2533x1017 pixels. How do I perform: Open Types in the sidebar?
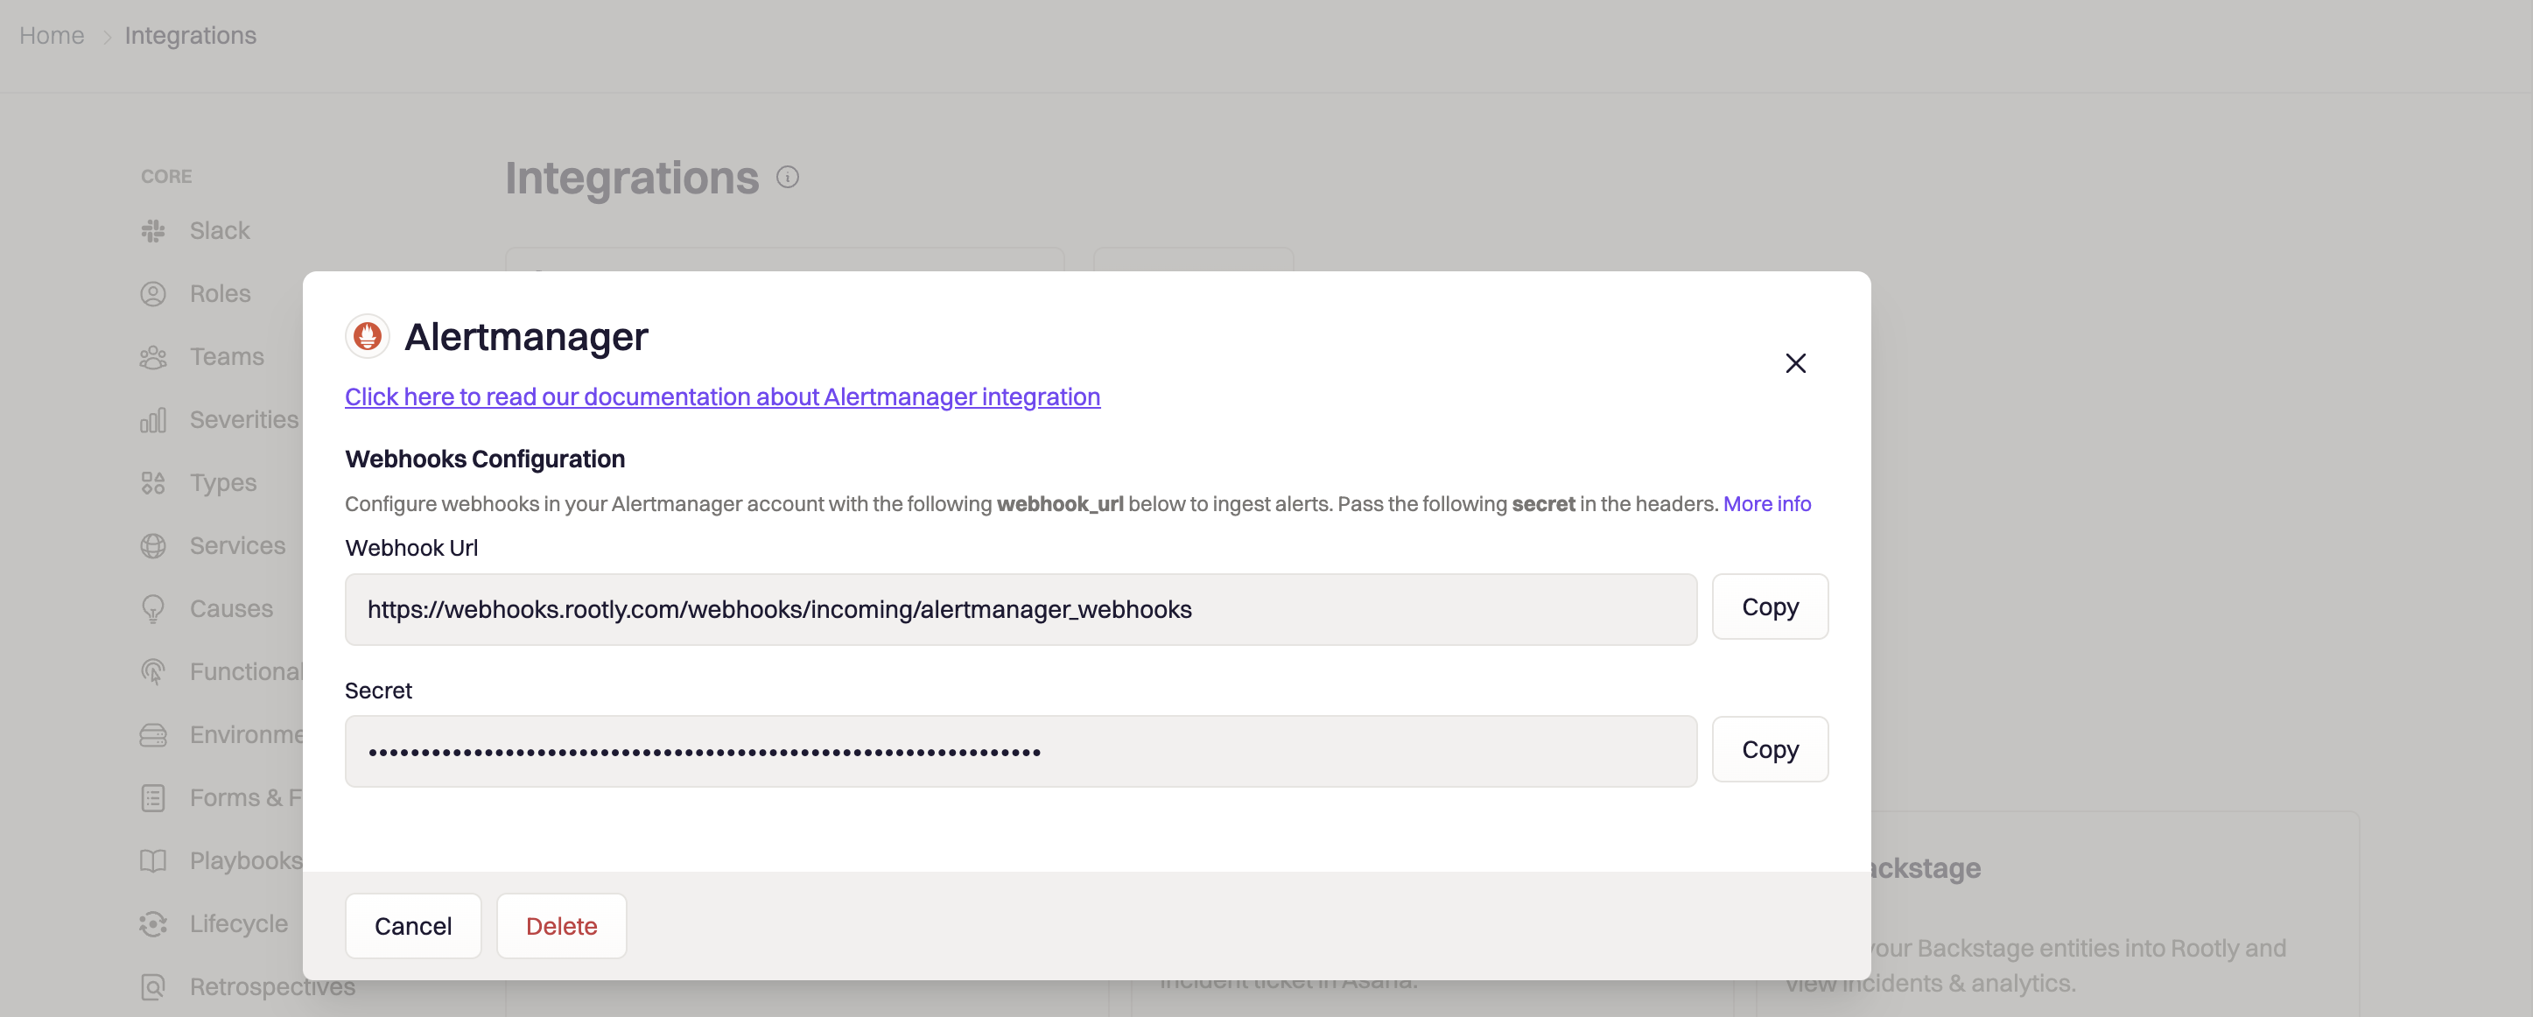222,483
